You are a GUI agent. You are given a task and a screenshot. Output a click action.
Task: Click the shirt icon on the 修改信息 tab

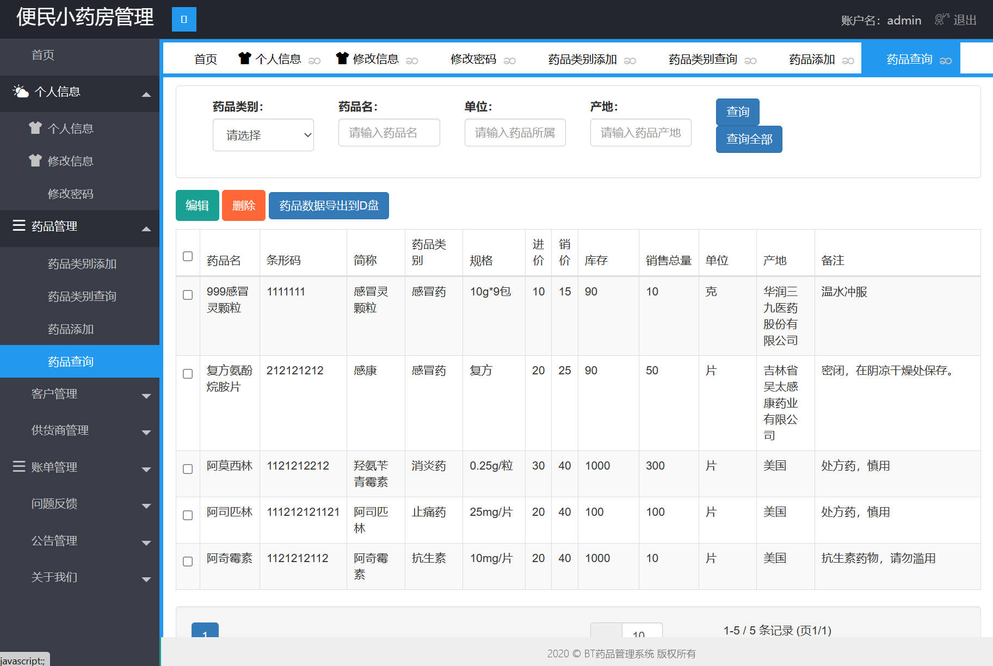click(341, 58)
